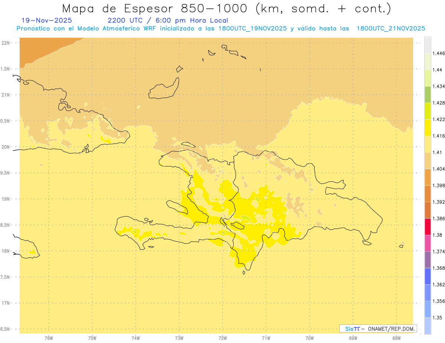Click the 75W longitude label
445x343 pixels.
pos(92,338)
